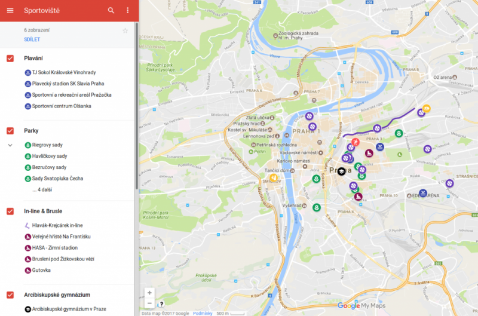Click the green park marker next to Sokolská street

317,179
